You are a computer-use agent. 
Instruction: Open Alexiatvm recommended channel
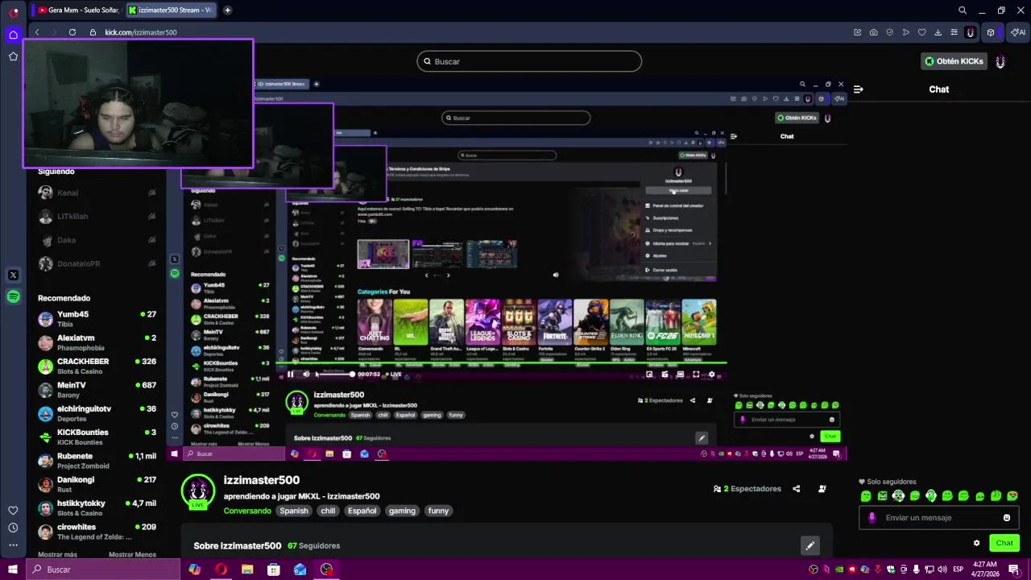point(97,342)
